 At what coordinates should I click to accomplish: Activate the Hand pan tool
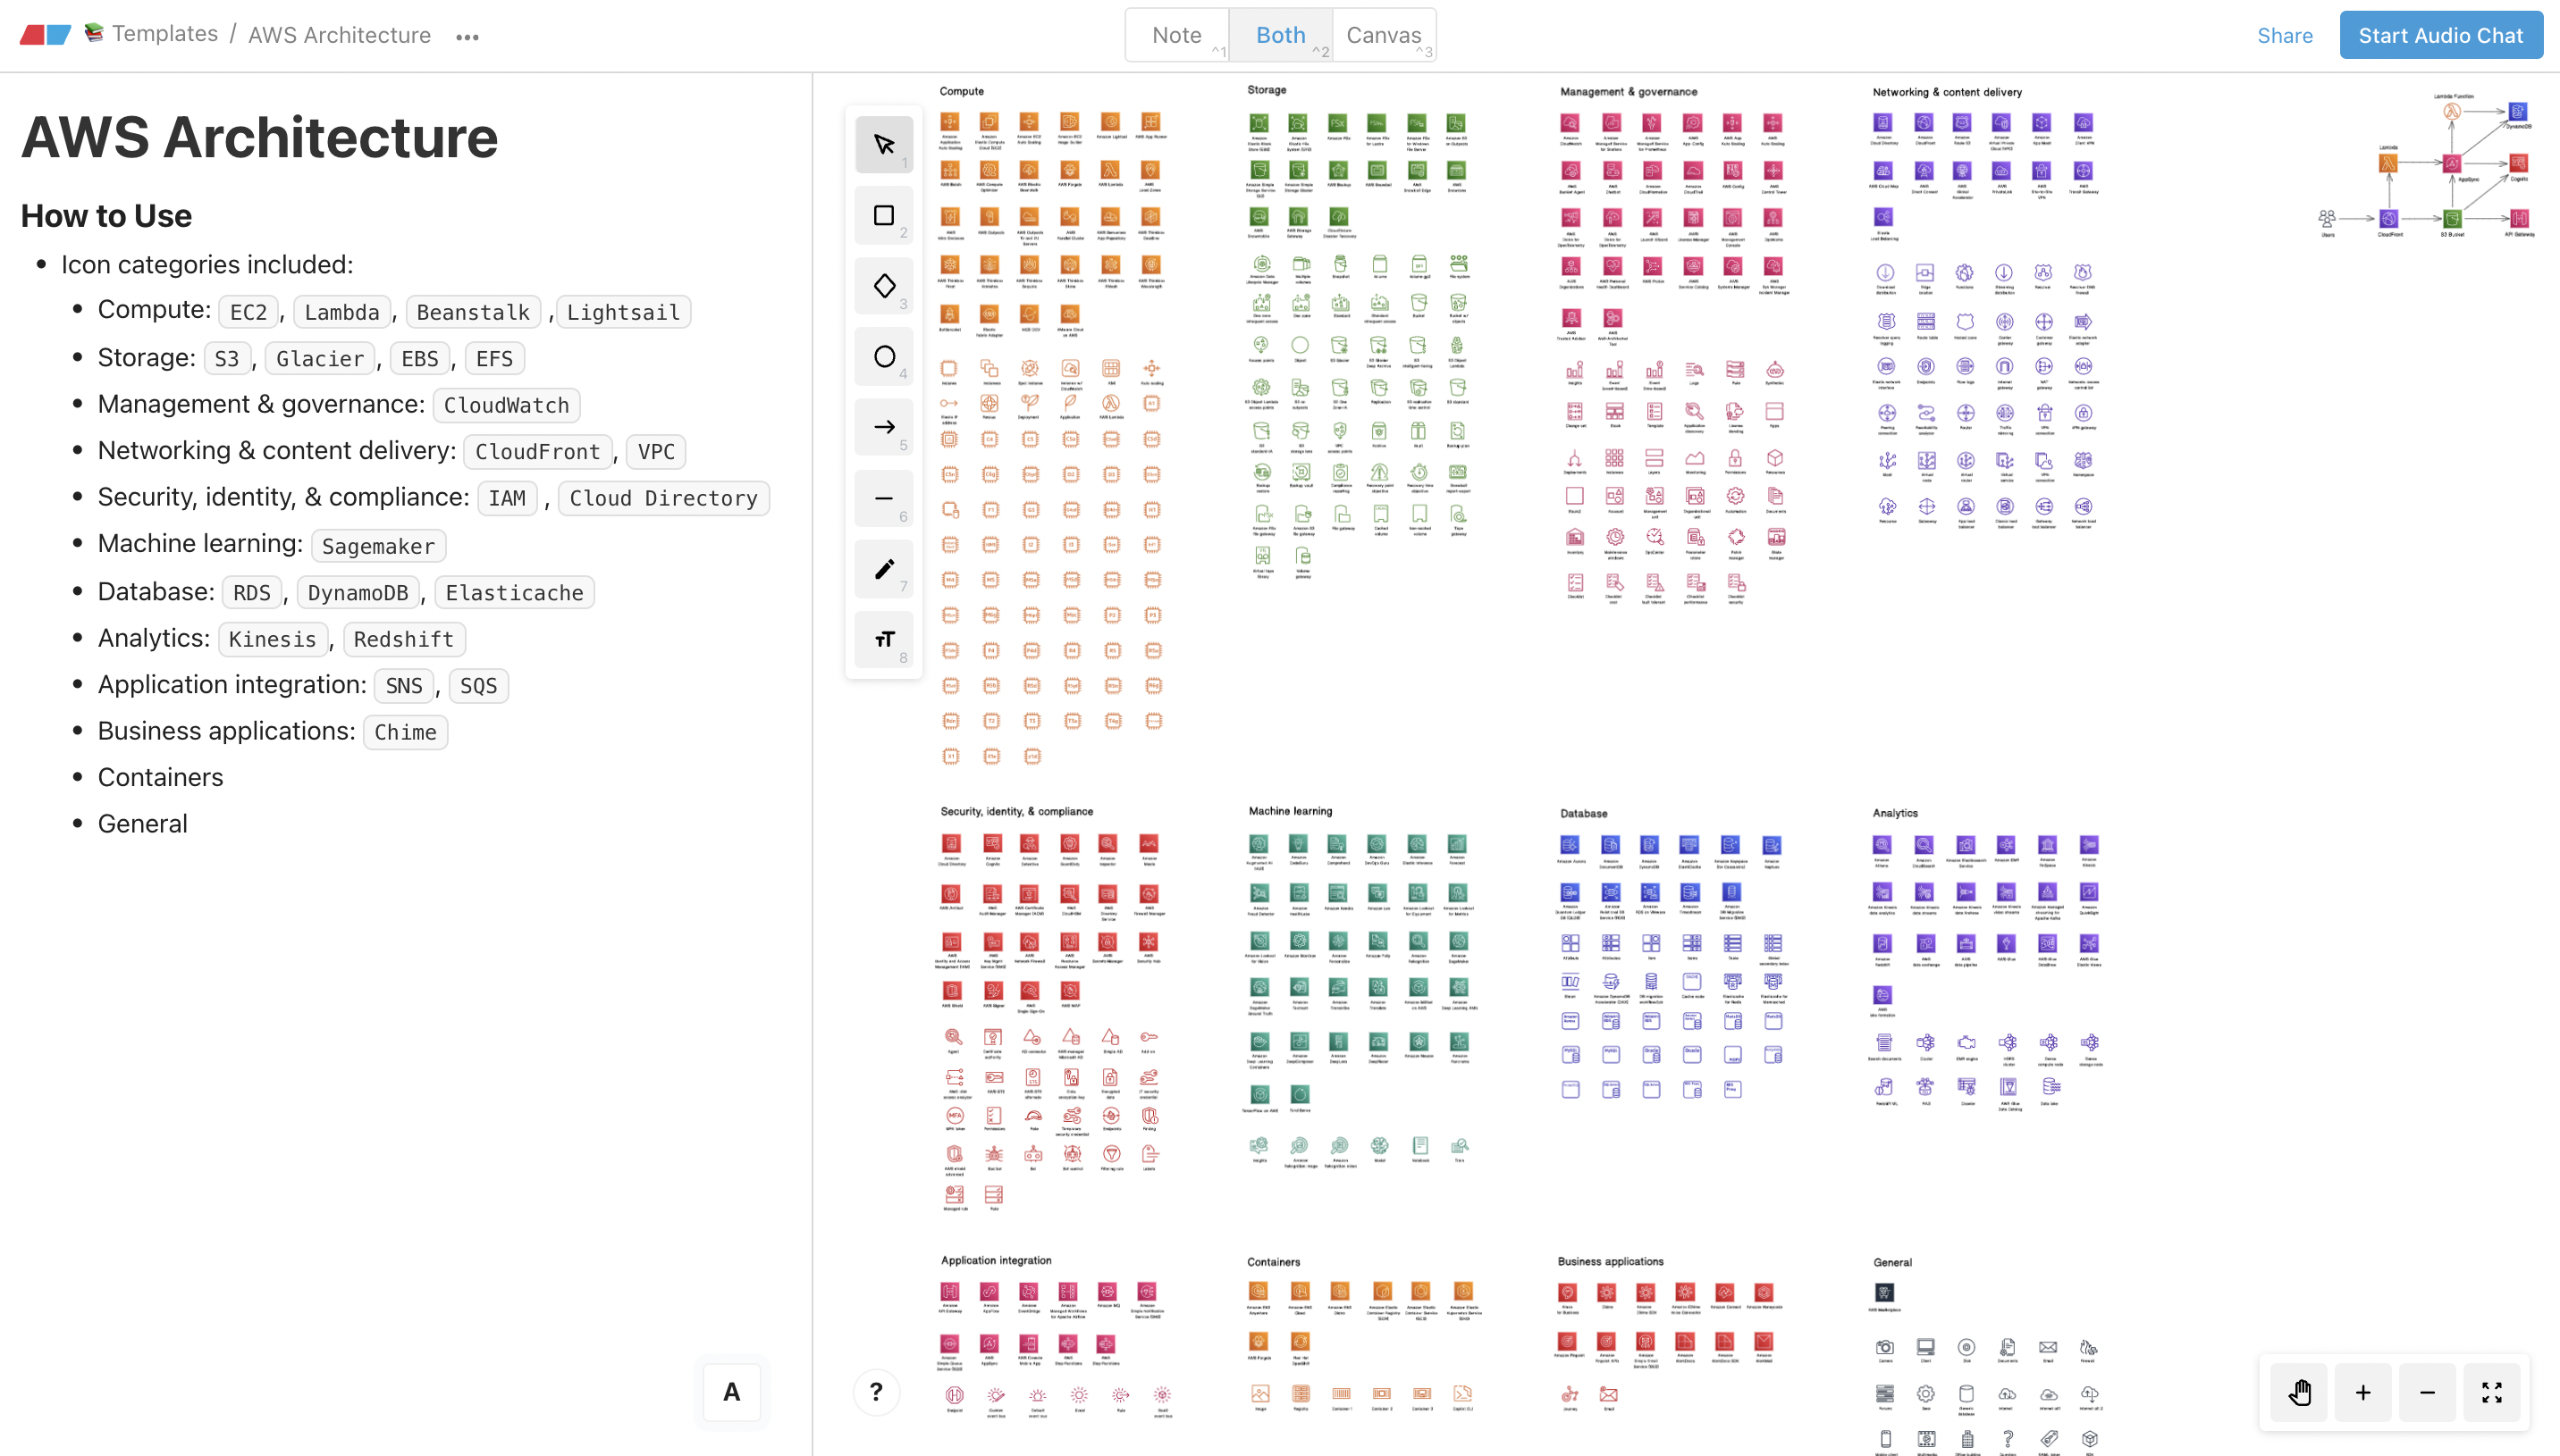tap(2298, 1391)
